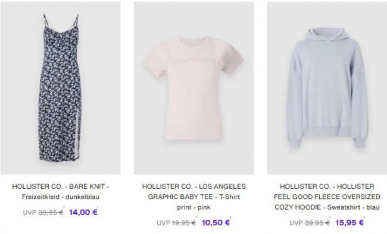
Task: Click the 'COZY HOODIE - Sweatshirt - blau' text
Action: [x=327, y=207]
